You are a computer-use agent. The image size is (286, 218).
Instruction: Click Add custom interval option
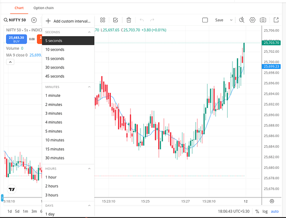click(x=68, y=21)
